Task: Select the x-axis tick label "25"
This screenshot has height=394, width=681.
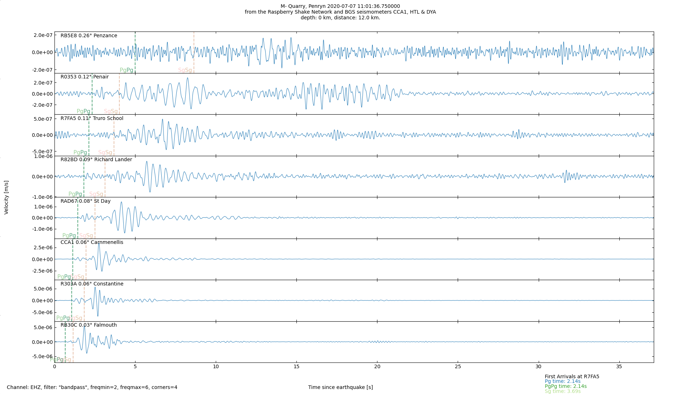Action: click(x=458, y=366)
